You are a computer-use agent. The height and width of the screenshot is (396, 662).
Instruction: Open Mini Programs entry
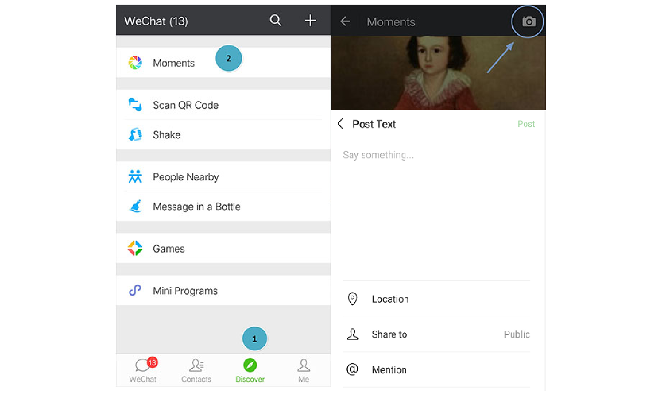tap(223, 291)
